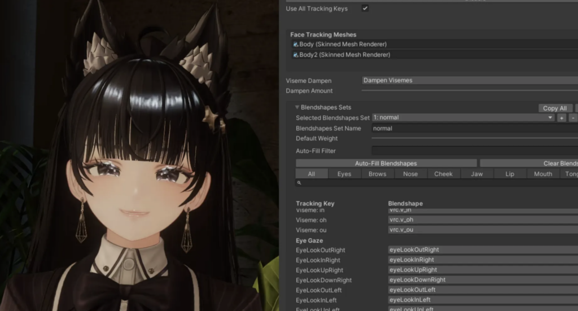Toggle the Use All Tracking Keys checkbox
Image resolution: width=578 pixels, height=311 pixels.
pyautogui.click(x=365, y=8)
